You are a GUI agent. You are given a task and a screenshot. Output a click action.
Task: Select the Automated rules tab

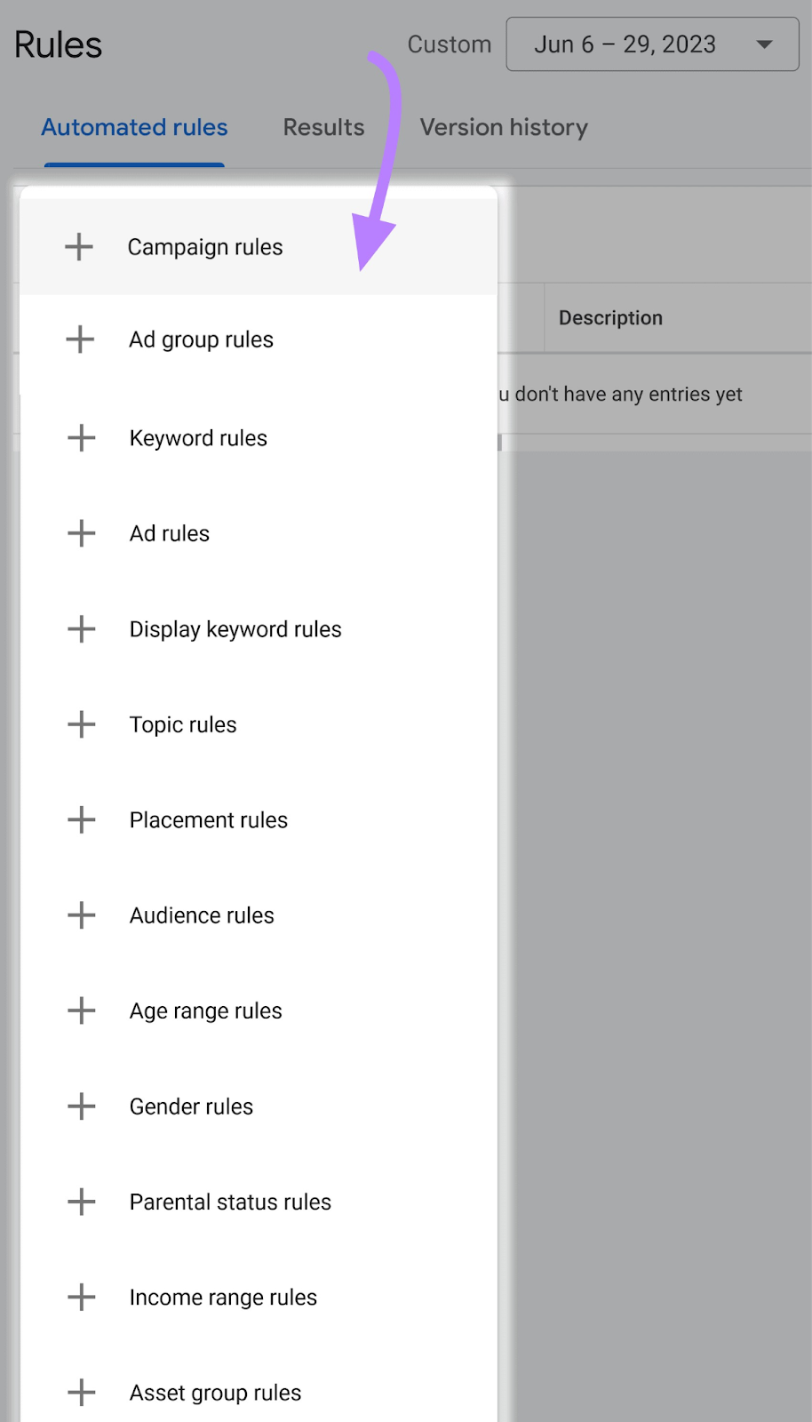(x=133, y=127)
